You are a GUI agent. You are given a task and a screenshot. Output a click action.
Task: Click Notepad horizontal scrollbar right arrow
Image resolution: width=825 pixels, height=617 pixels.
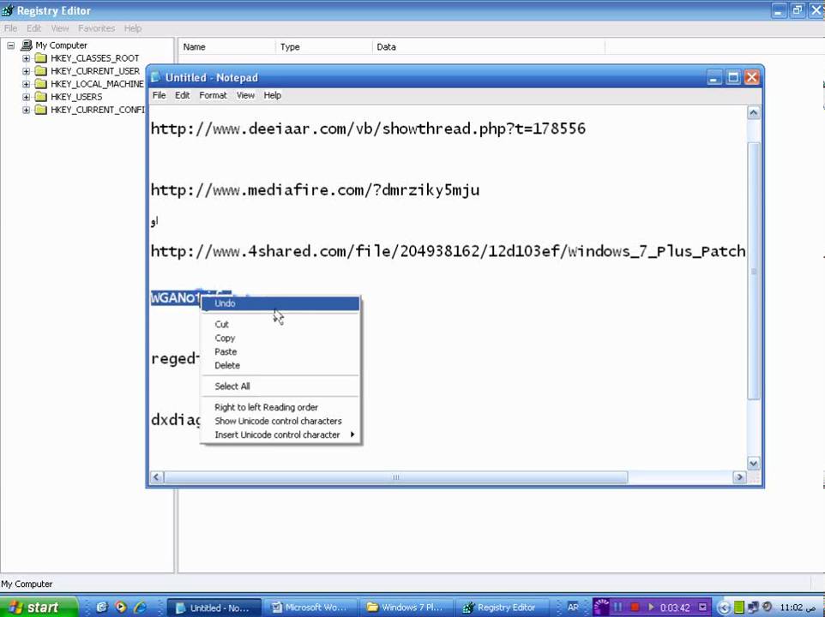tap(739, 477)
